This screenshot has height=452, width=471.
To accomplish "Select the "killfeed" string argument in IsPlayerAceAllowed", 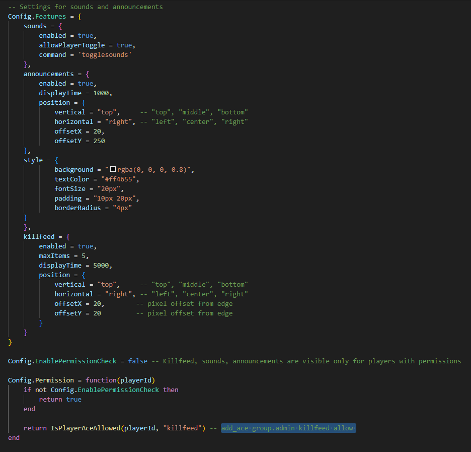I will tap(182, 428).
